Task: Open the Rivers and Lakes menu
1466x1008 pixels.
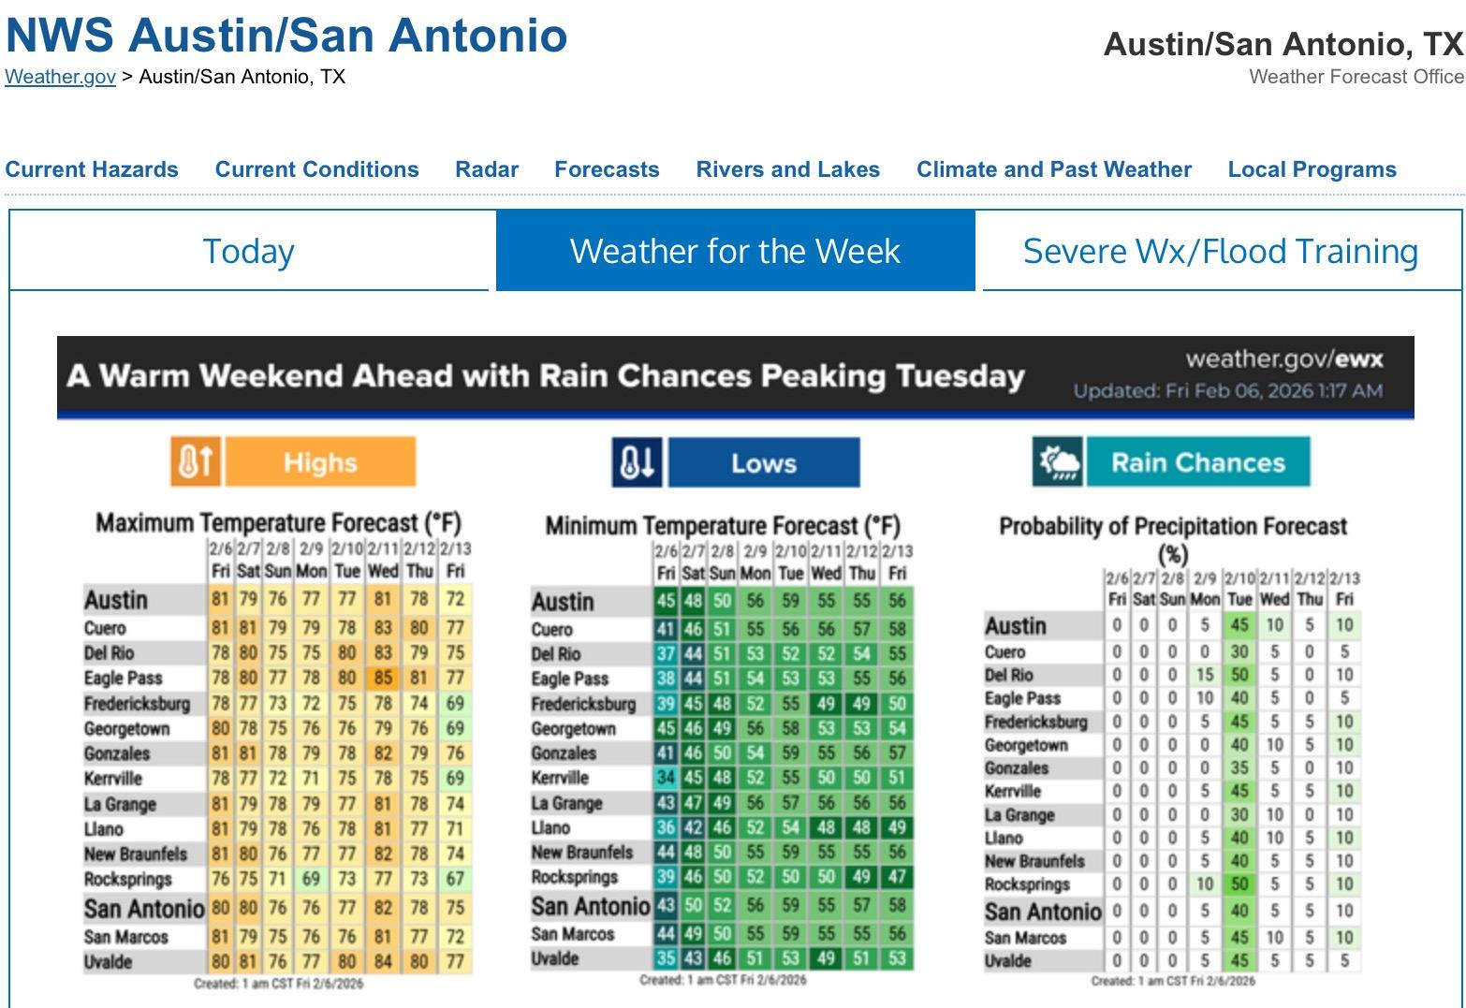Action: click(x=787, y=169)
